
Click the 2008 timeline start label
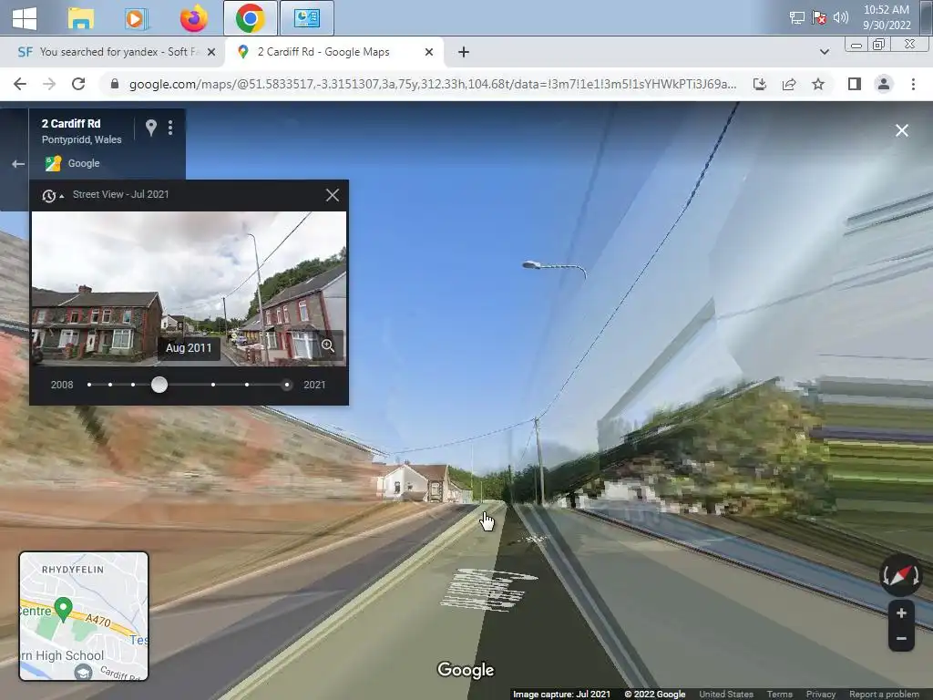(x=62, y=385)
